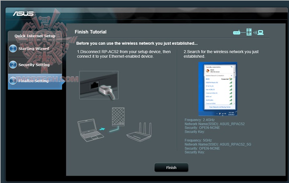Click the Ethernet port illustration
289x183 pixels.
click(x=99, y=85)
